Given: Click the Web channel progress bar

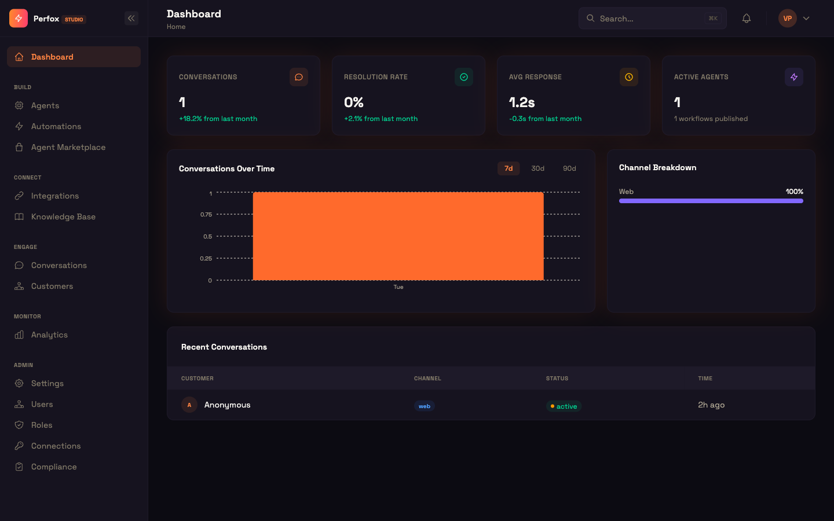Looking at the screenshot, I should (x=711, y=201).
